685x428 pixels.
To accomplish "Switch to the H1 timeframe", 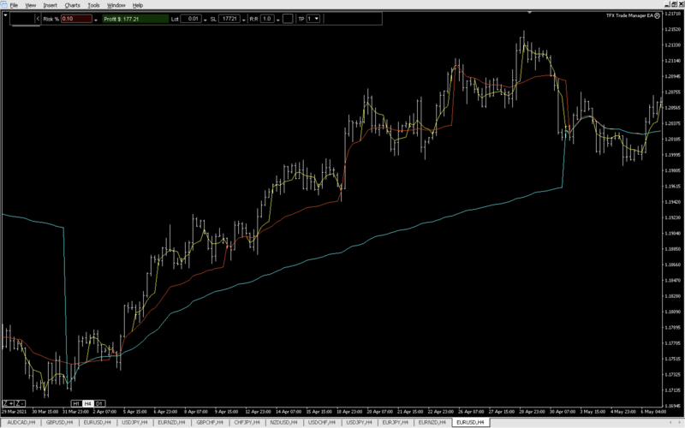I will pos(76,403).
